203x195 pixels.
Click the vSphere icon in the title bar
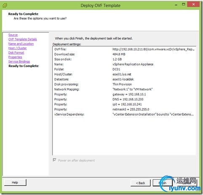[5, 5]
